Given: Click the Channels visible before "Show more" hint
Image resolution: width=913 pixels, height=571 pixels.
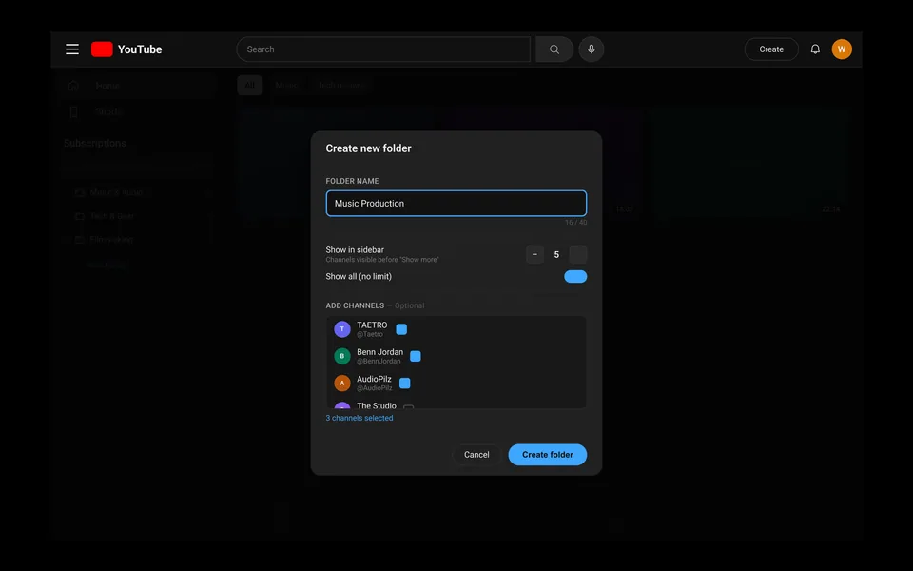Looking at the screenshot, I should point(382,260).
